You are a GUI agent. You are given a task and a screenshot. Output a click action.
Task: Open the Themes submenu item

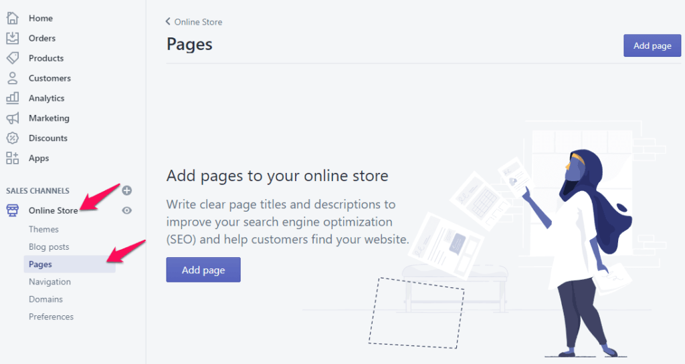[x=43, y=229]
